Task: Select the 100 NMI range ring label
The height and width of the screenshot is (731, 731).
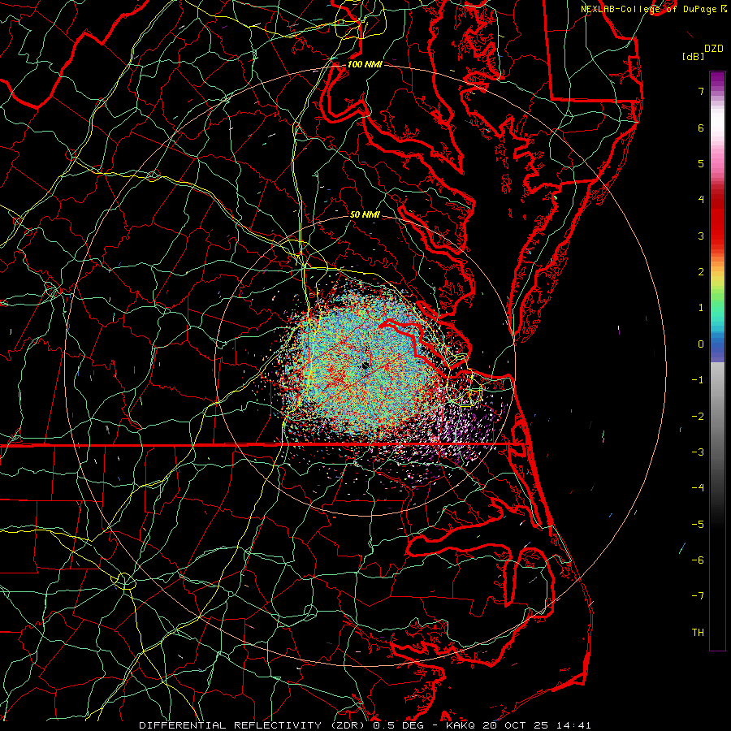Action: point(365,64)
